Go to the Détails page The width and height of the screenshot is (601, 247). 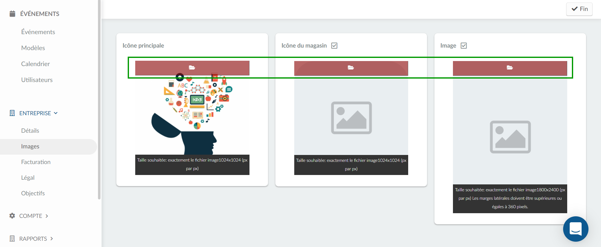[x=30, y=131]
